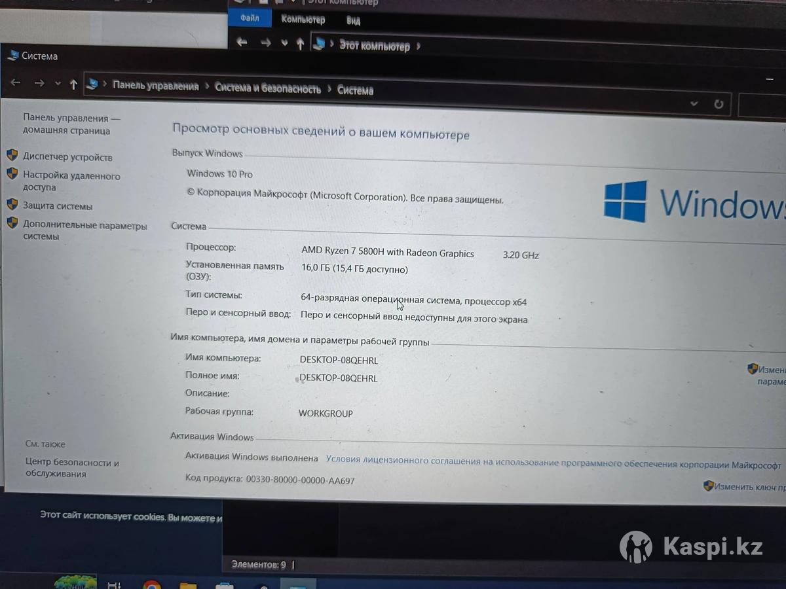Viewport: 786px width, 589px height.
Task: Go to Панель управления домашняя страница
Action: click(71, 124)
